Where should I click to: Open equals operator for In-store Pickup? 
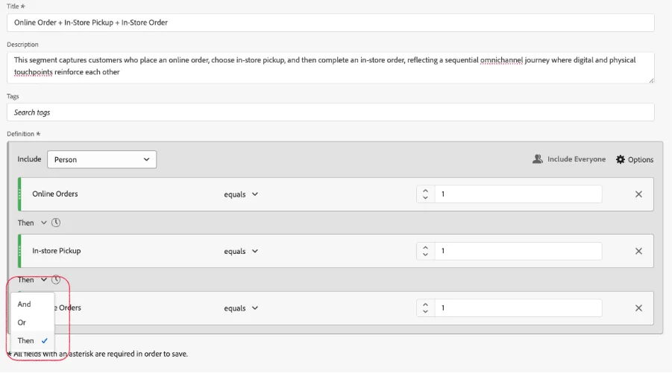pos(241,251)
